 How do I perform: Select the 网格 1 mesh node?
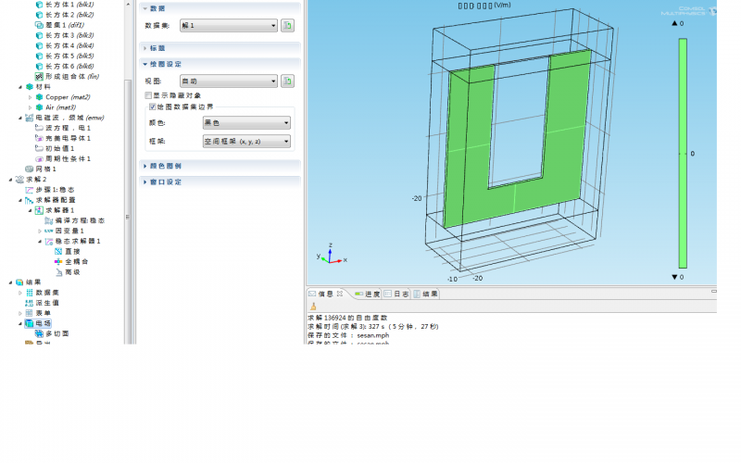(41, 169)
